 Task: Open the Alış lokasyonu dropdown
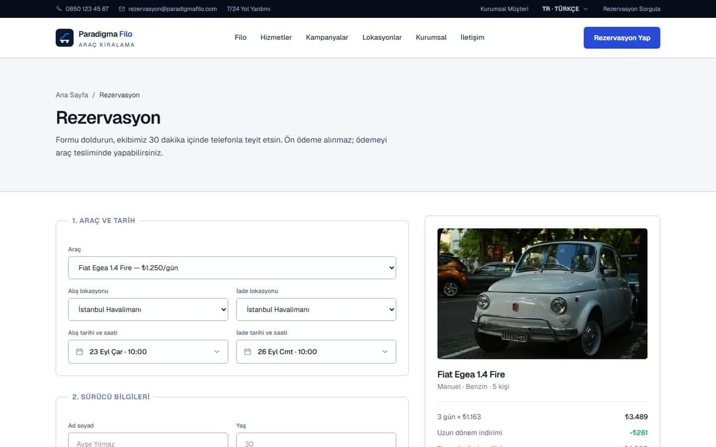[148, 309]
